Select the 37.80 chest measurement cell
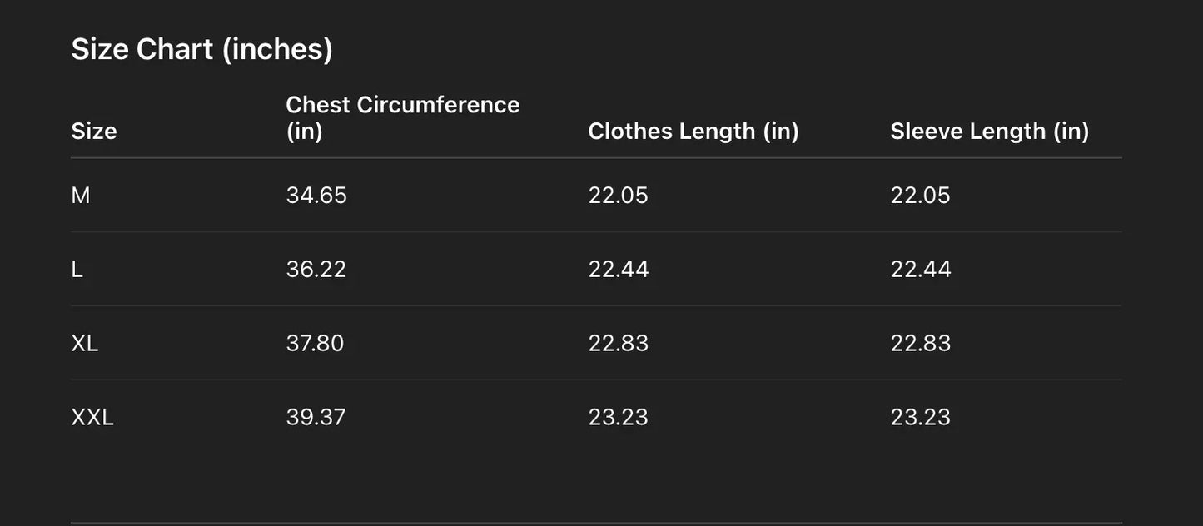The height and width of the screenshot is (526, 1203). click(x=315, y=344)
